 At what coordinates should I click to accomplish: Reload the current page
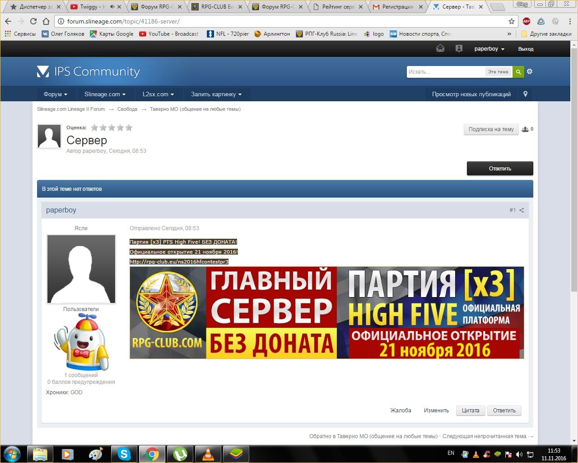click(x=33, y=21)
